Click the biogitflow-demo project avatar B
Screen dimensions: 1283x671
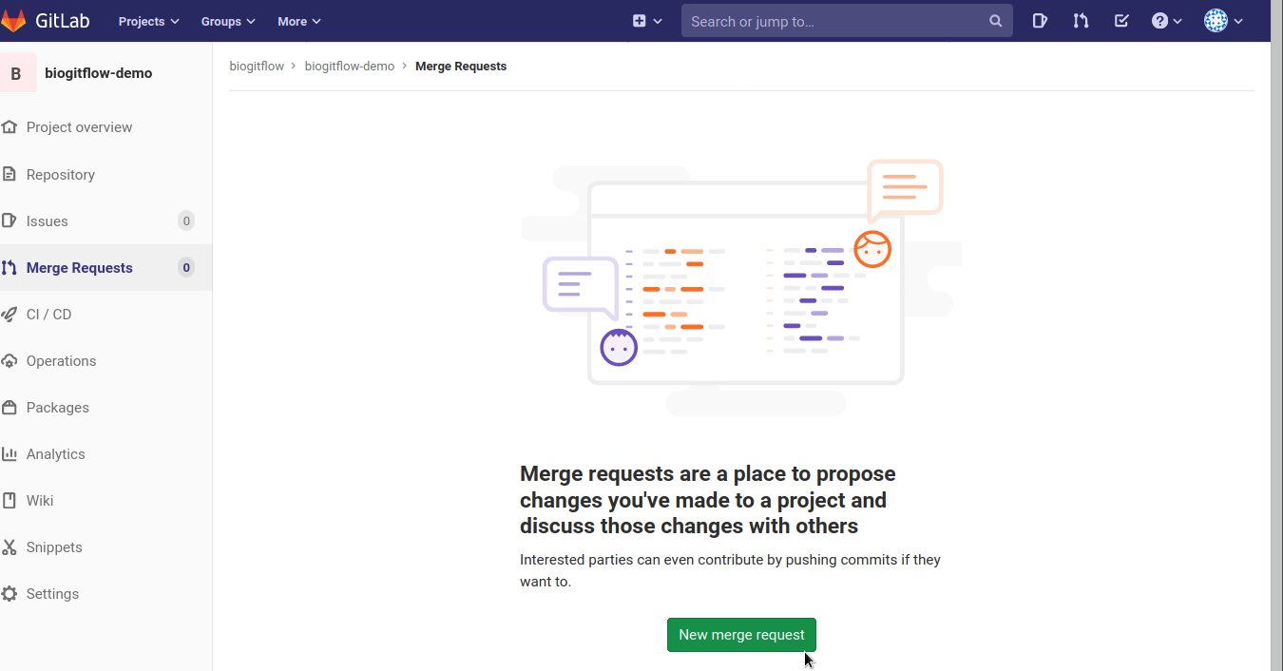[16, 73]
